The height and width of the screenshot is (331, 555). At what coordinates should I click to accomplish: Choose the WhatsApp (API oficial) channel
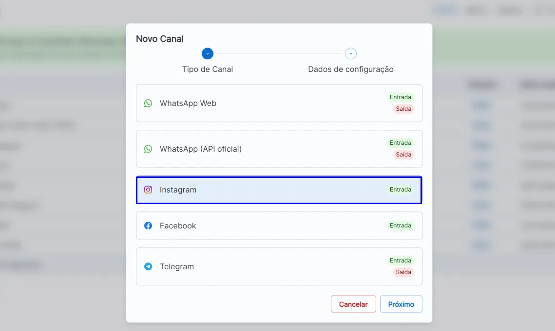[279, 149]
